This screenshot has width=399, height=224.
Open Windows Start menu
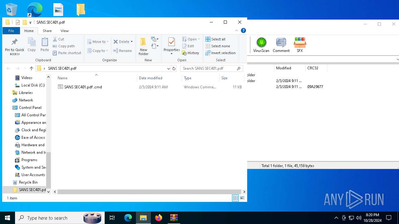tap(7, 218)
